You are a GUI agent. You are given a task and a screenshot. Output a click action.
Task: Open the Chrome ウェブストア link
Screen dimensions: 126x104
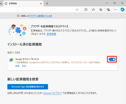click(x=52, y=93)
